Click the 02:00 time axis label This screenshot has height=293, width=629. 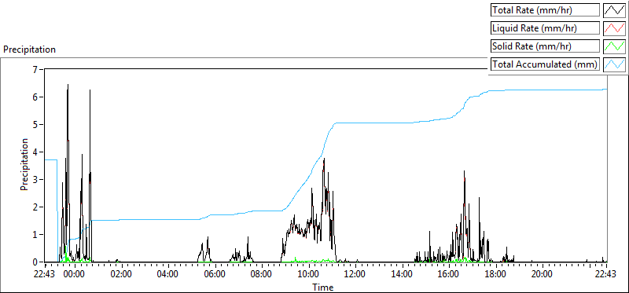(121, 275)
